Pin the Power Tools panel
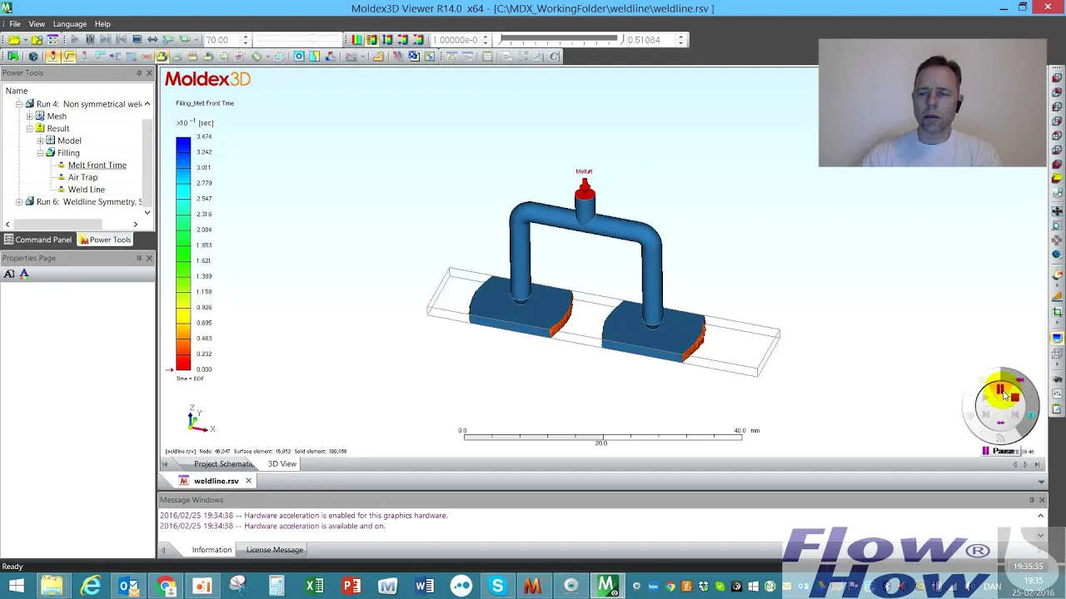Viewport: 1066px width, 599px height. click(139, 73)
